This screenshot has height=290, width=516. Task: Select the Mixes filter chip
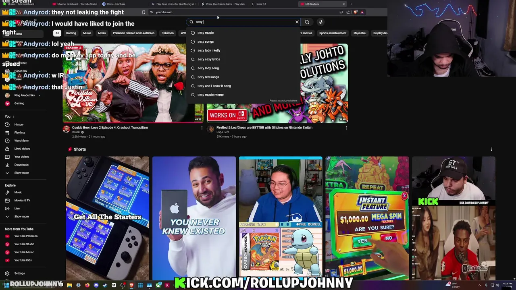pos(102,33)
